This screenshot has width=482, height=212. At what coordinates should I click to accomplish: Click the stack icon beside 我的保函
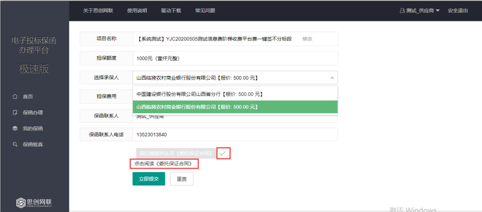pos(14,129)
